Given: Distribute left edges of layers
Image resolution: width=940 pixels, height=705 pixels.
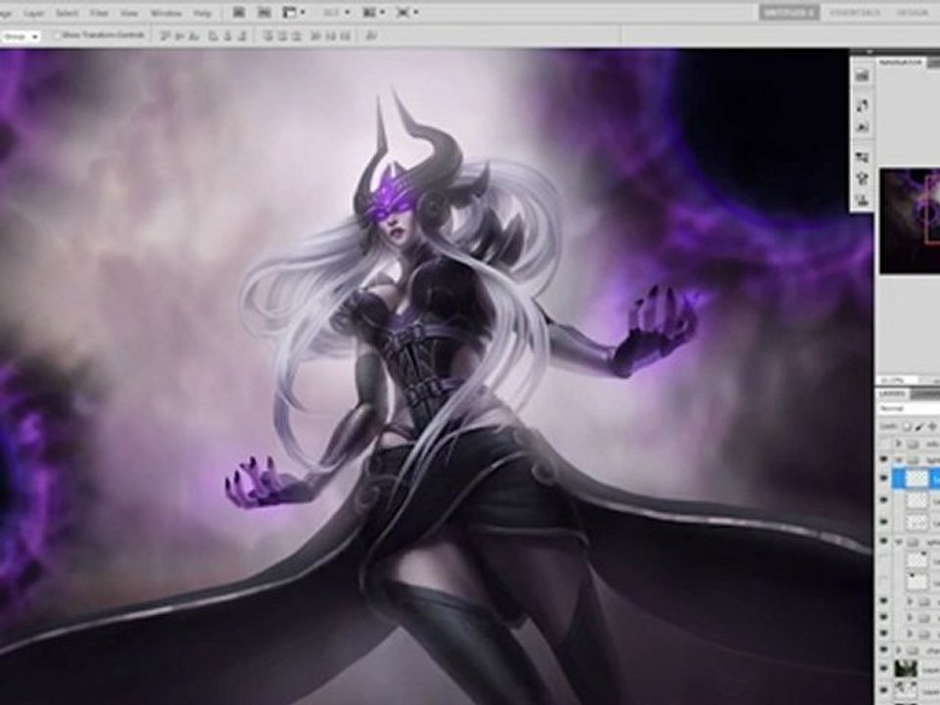Looking at the screenshot, I should click(x=315, y=36).
